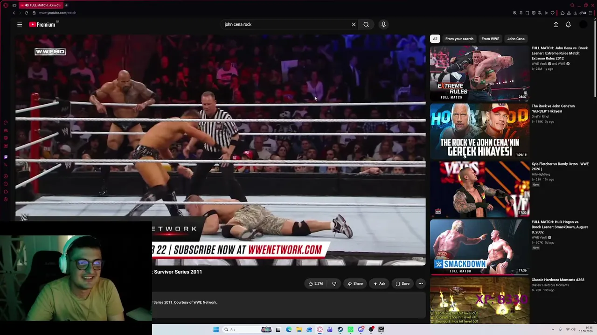This screenshot has height=335, width=597.
Task: Go to YouTube Premium home logo
Action: [42, 25]
